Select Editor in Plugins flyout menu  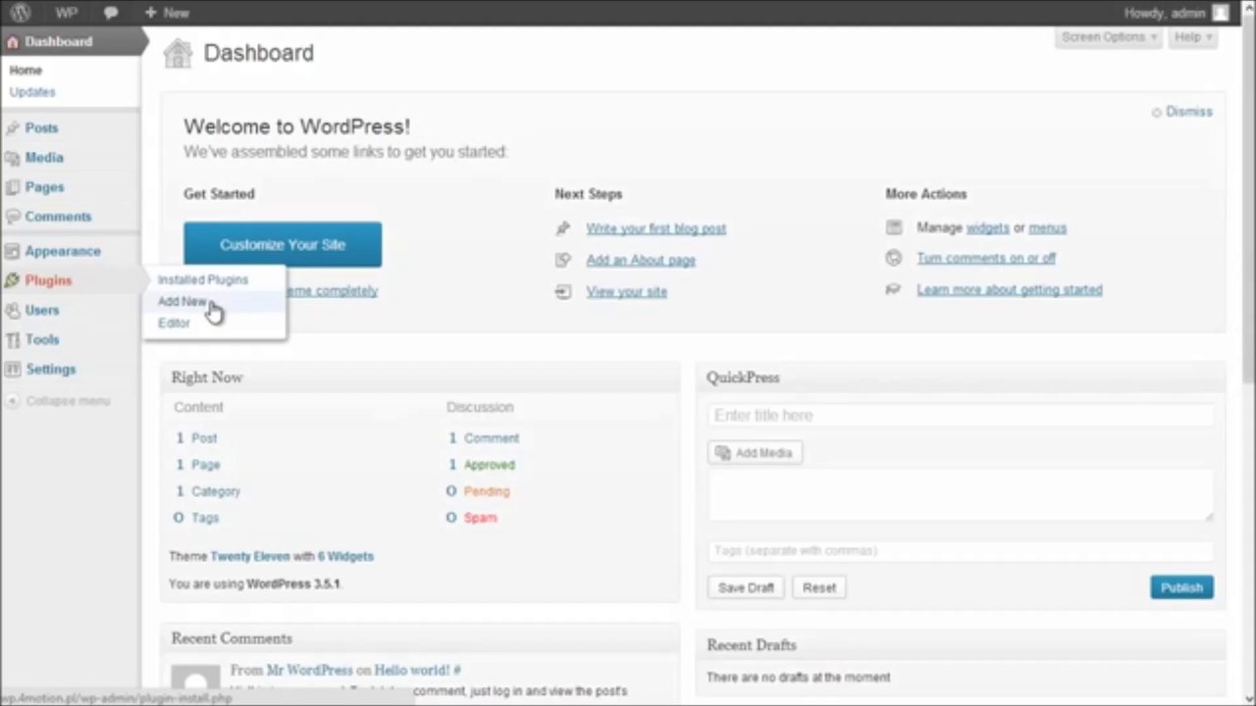[174, 323]
